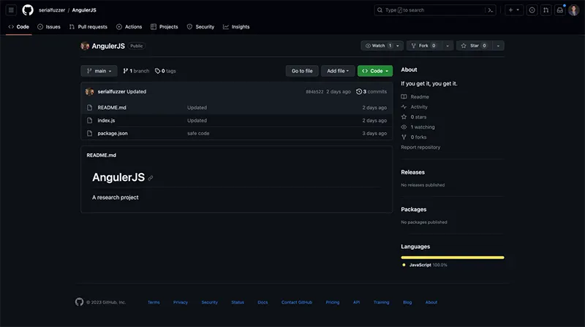Open the create new plus menu

pos(514,10)
